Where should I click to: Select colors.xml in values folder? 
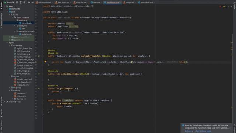20,93
